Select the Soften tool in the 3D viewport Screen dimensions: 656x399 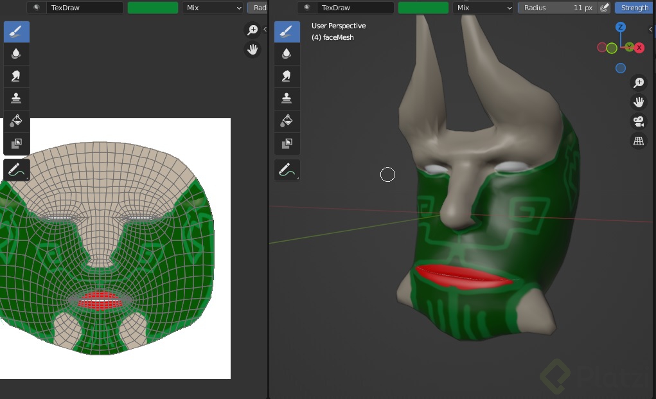pyautogui.click(x=287, y=53)
